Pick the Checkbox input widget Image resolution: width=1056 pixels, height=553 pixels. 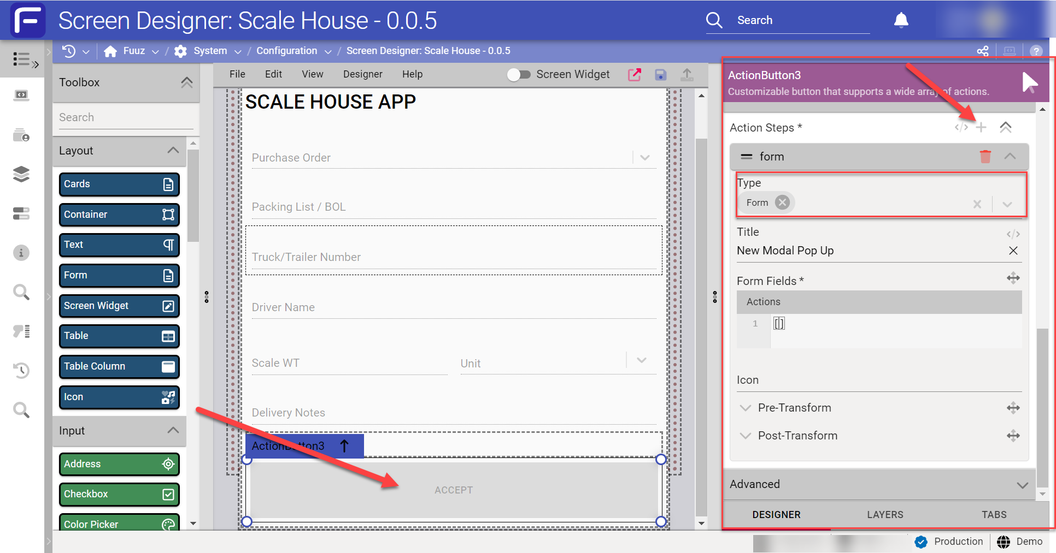tap(119, 494)
